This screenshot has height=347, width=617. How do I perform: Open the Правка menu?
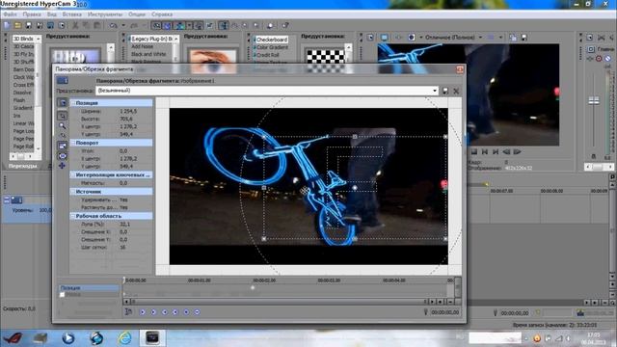pyautogui.click(x=32, y=14)
